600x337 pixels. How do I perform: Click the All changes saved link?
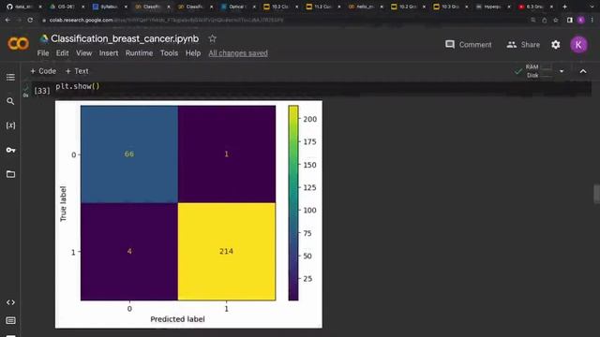pyautogui.click(x=238, y=53)
